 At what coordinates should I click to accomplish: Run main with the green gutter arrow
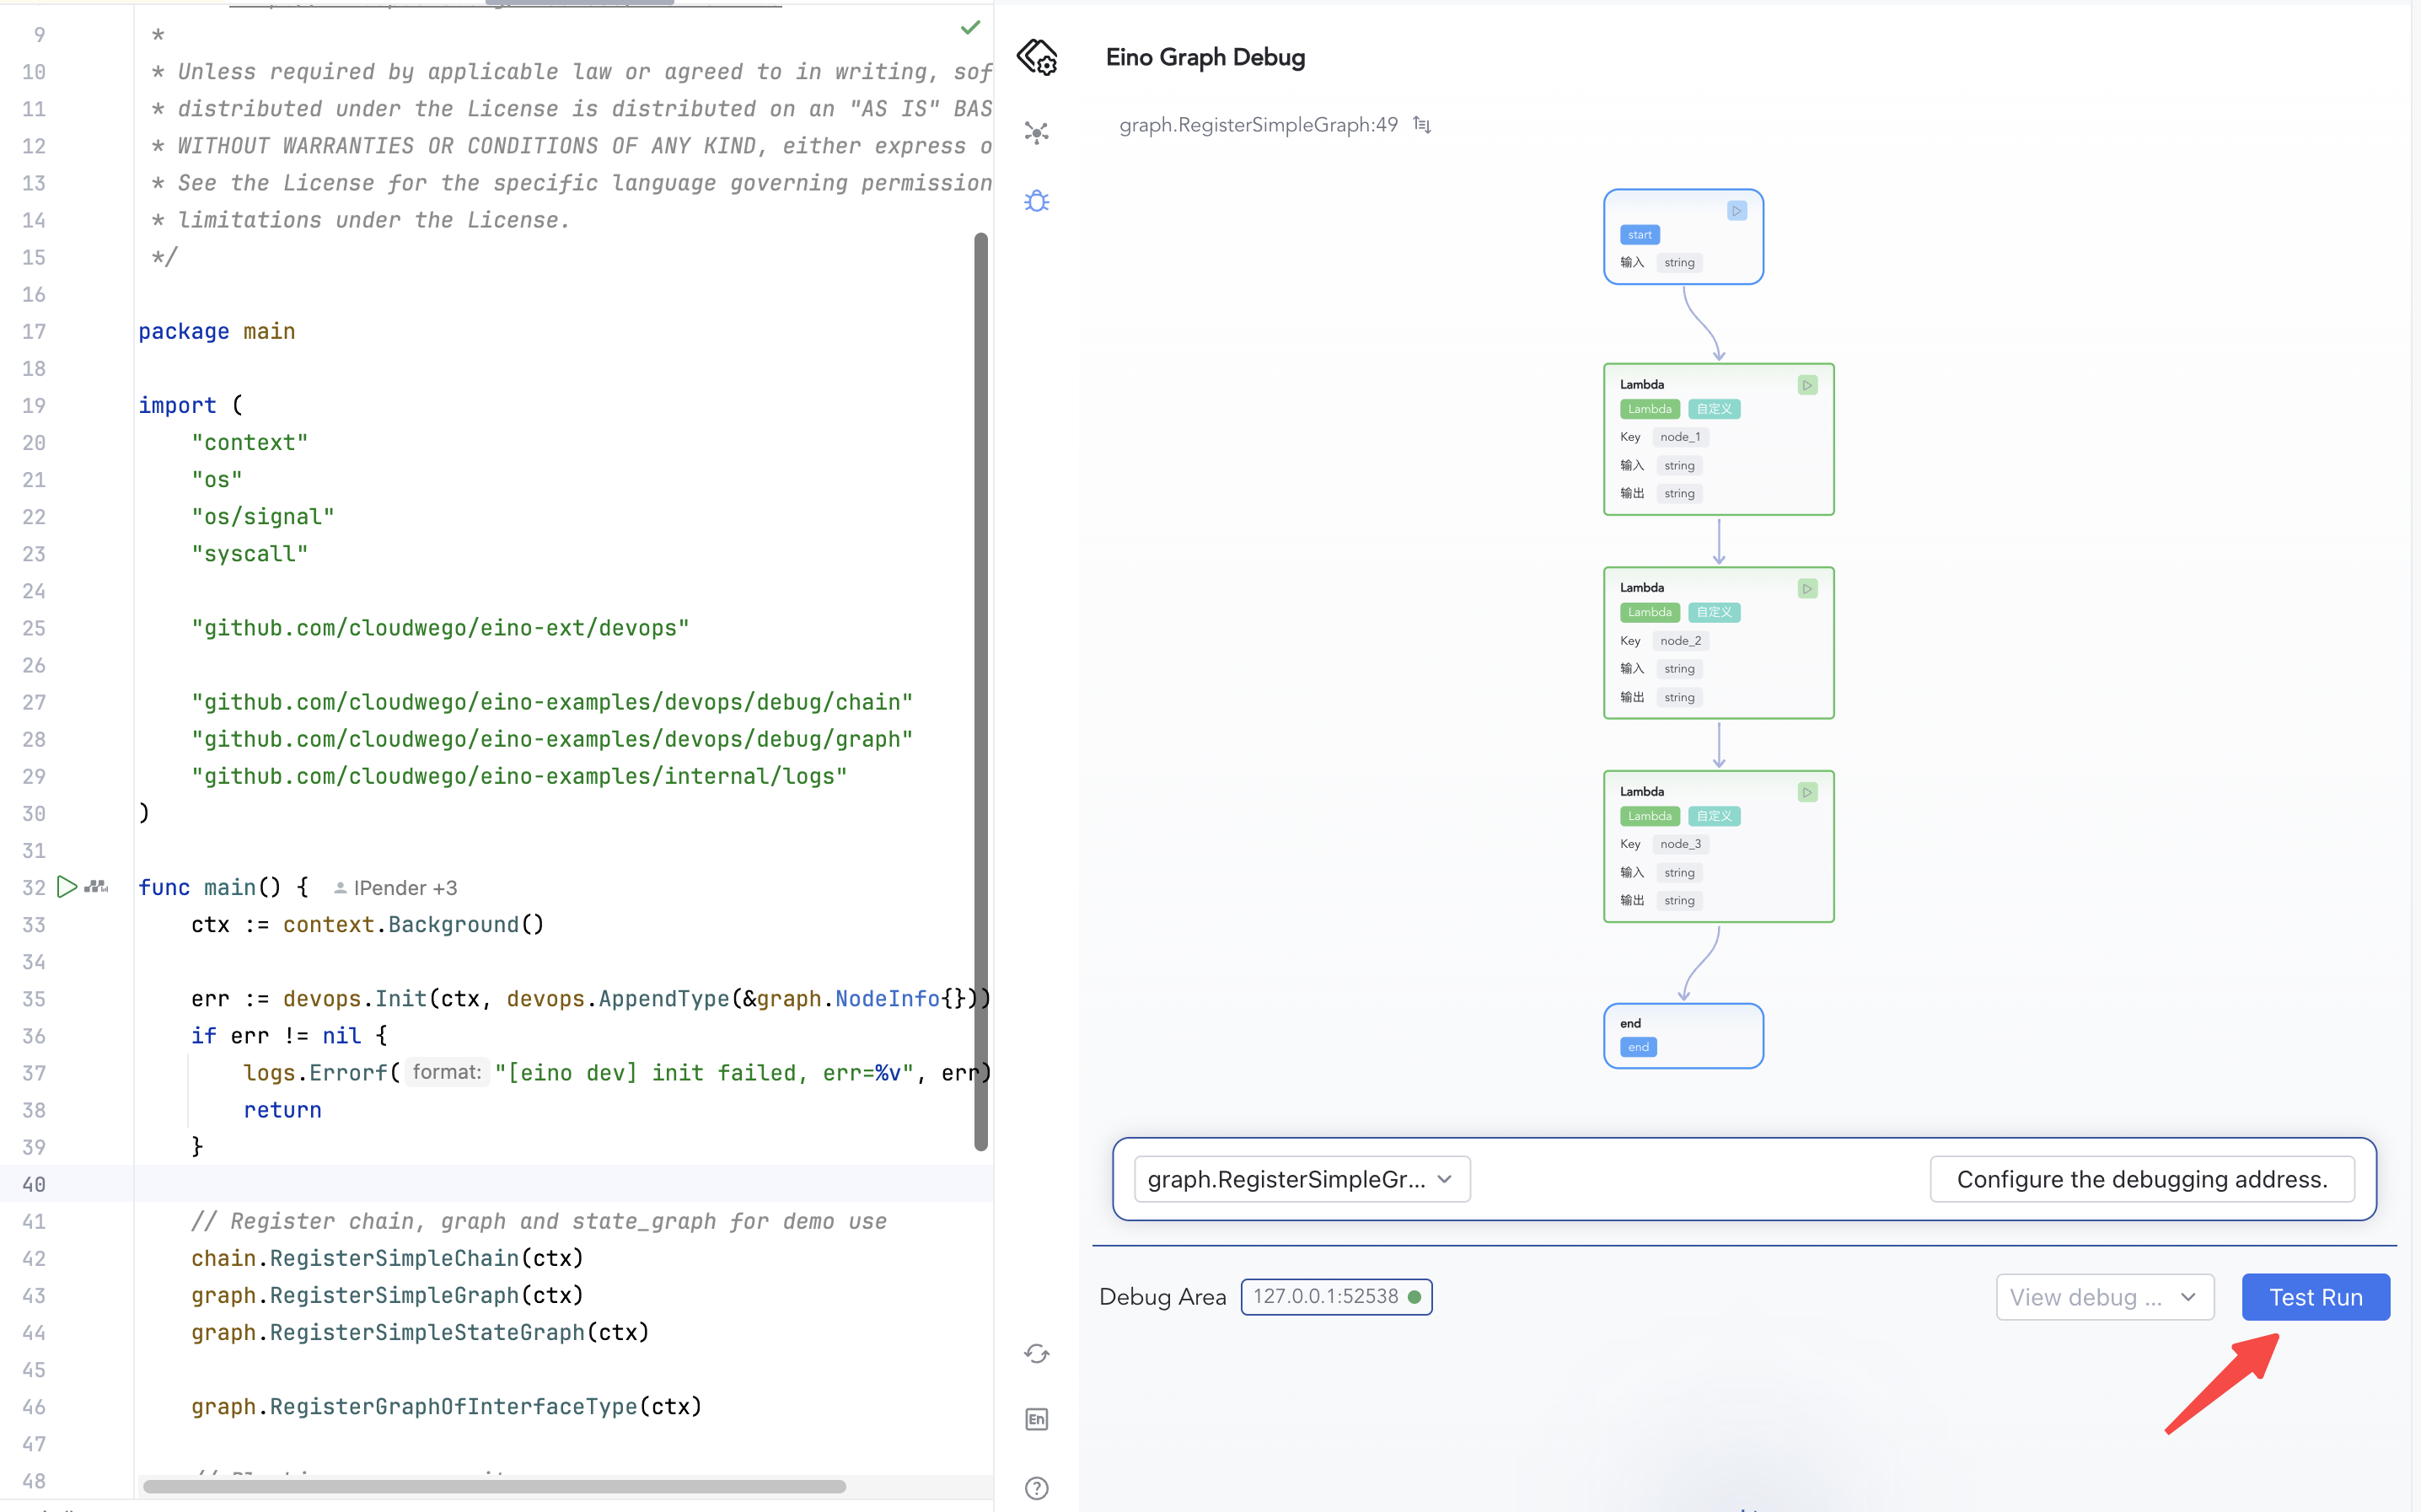66,887
